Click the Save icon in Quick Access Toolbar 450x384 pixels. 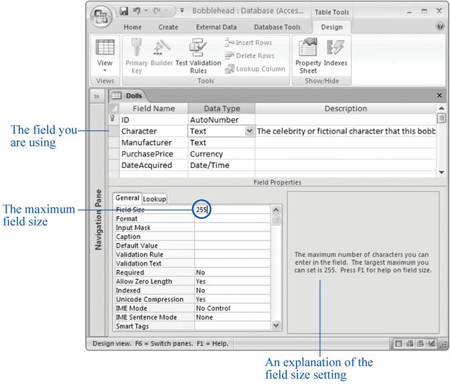124,11
